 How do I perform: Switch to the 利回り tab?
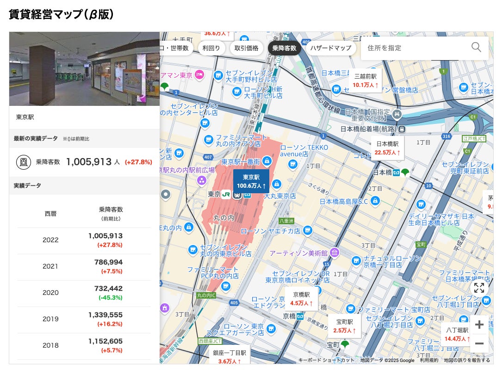(x=211, y=48)
